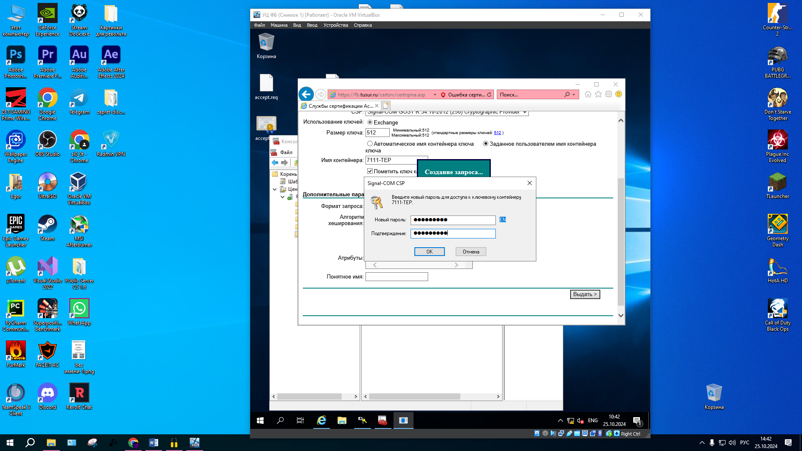Viewport: 802px width, 451px height.
Task: Click the Internet Explorer forward arrow button
Action: (320, 94)
